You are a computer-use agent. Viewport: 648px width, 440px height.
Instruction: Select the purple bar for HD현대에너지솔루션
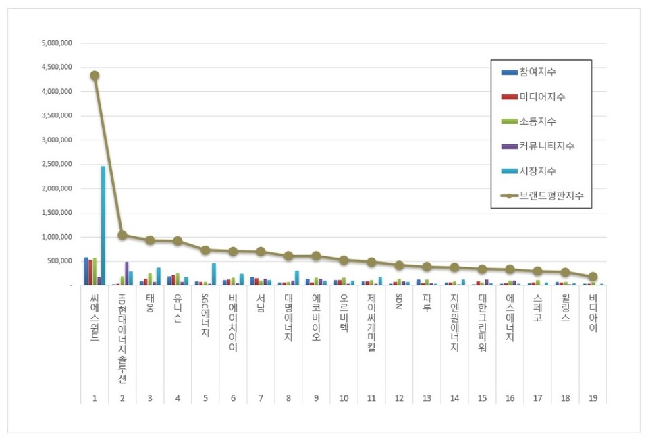(x=126, y=273)
